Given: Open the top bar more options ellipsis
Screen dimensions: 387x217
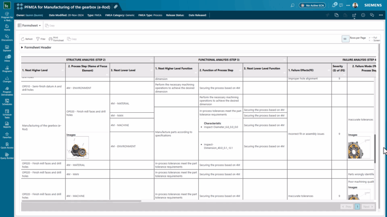Looking at the screenshot, I should click(x=348, y=5).
